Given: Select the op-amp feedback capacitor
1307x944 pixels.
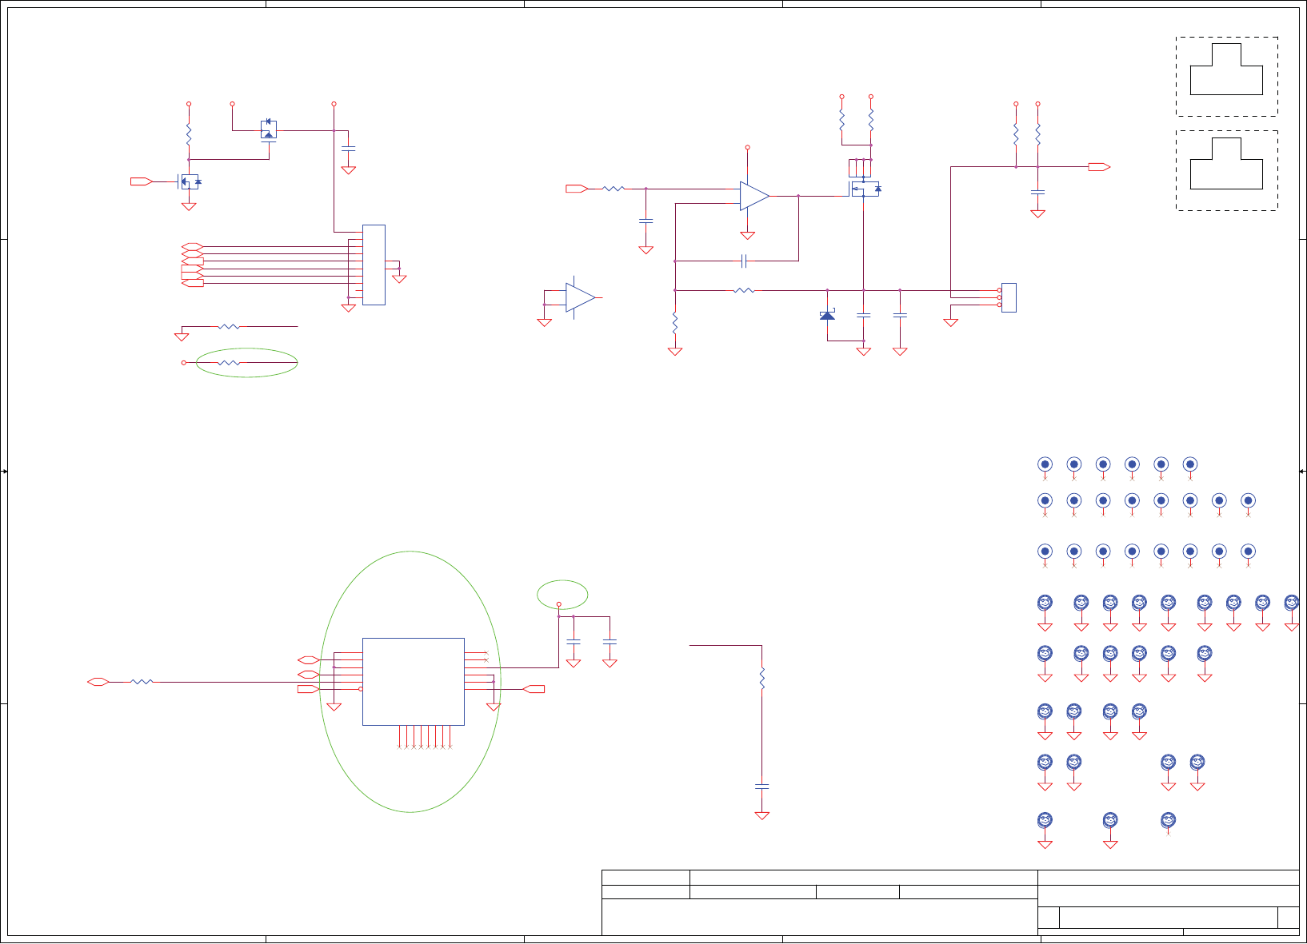Looking at the screenshot, I should 744,261.
